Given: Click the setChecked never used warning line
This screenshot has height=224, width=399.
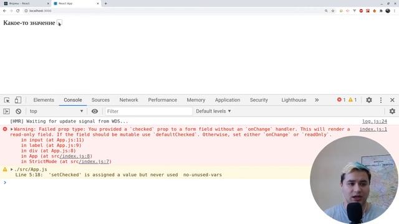Looking at the screenshot, I should pyautogui.click(x=118, y=175).
